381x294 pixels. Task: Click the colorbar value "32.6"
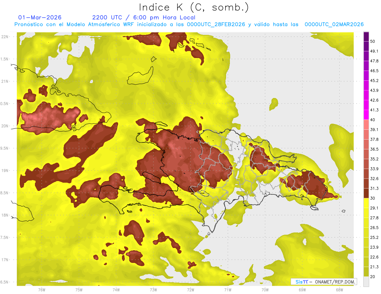[x=374, y=179]
